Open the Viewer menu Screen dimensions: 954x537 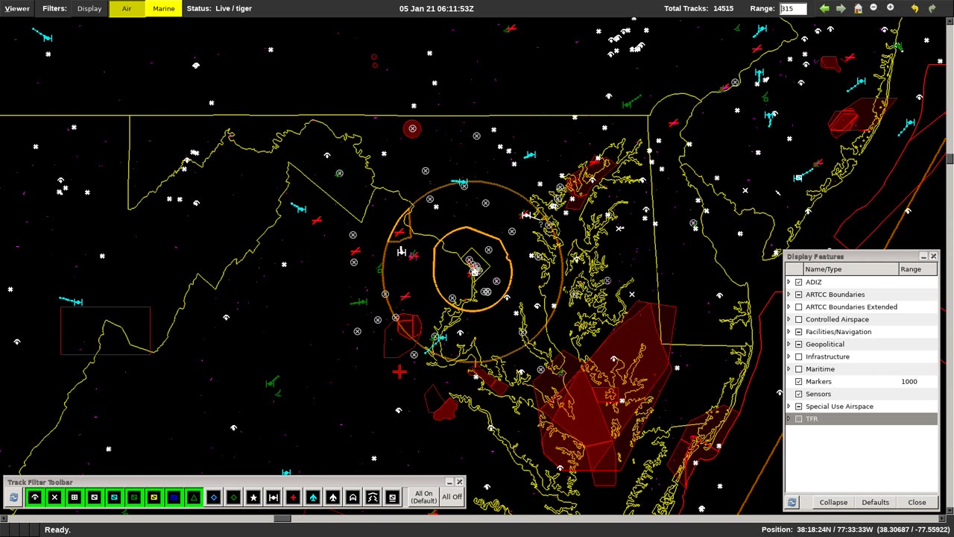pyautogui.click(x=17, y=8)
